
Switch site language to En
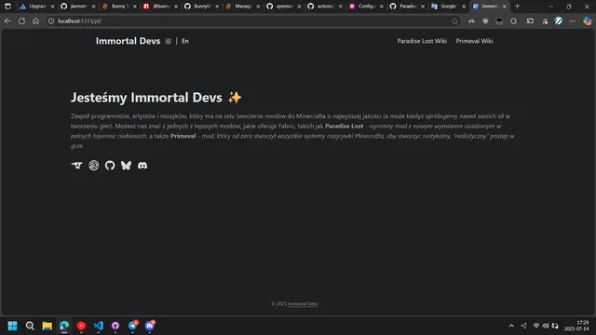coord(185,41)
